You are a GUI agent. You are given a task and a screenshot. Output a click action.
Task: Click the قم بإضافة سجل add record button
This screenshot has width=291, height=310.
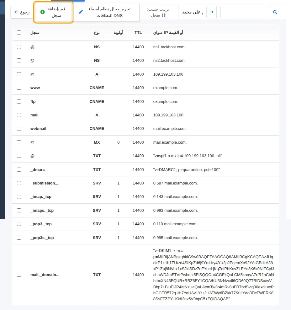coord(53,12)
